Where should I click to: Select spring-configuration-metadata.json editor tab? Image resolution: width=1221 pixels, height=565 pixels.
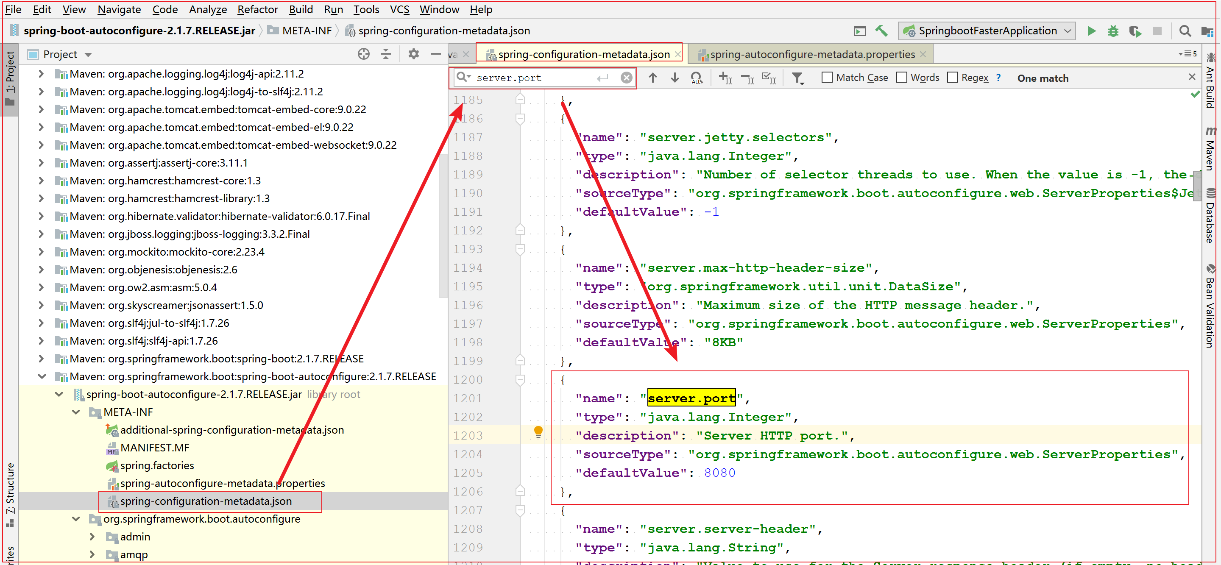click(x=583, y=55)
